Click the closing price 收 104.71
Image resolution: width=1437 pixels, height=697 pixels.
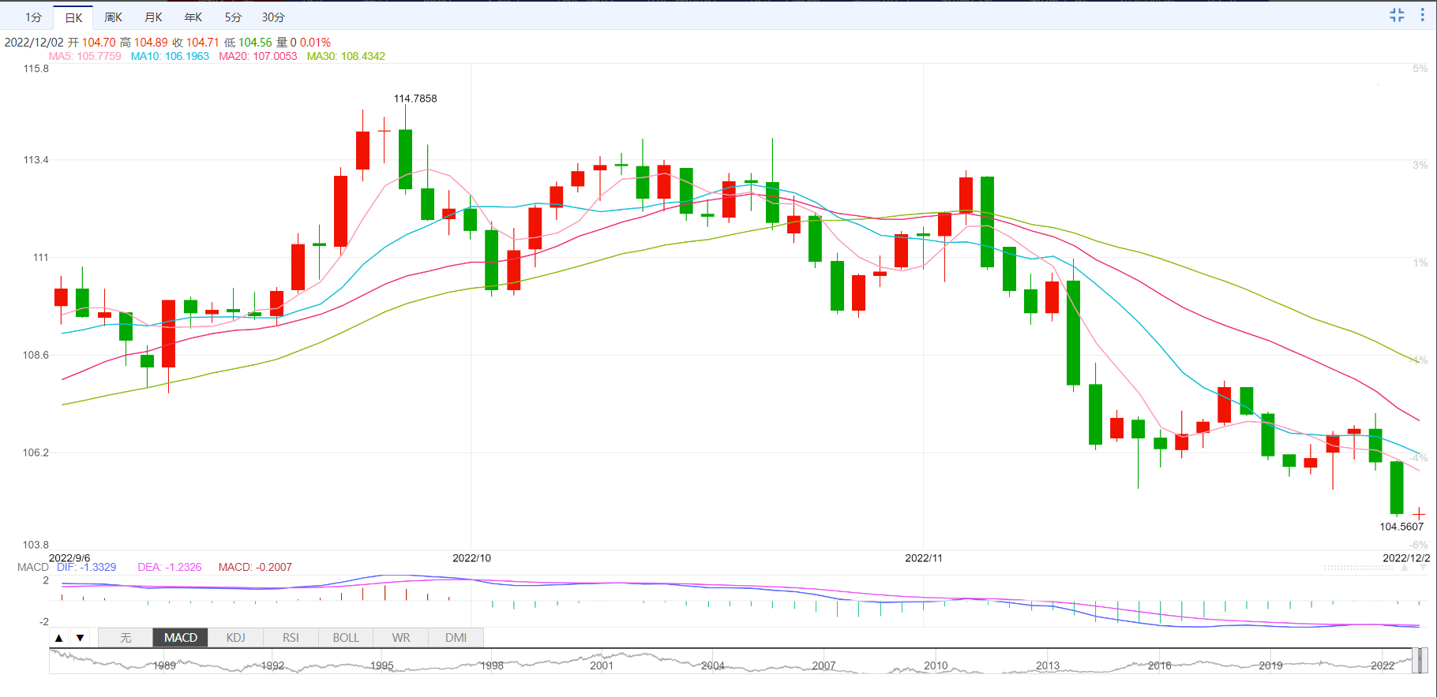tap(196, 43)
